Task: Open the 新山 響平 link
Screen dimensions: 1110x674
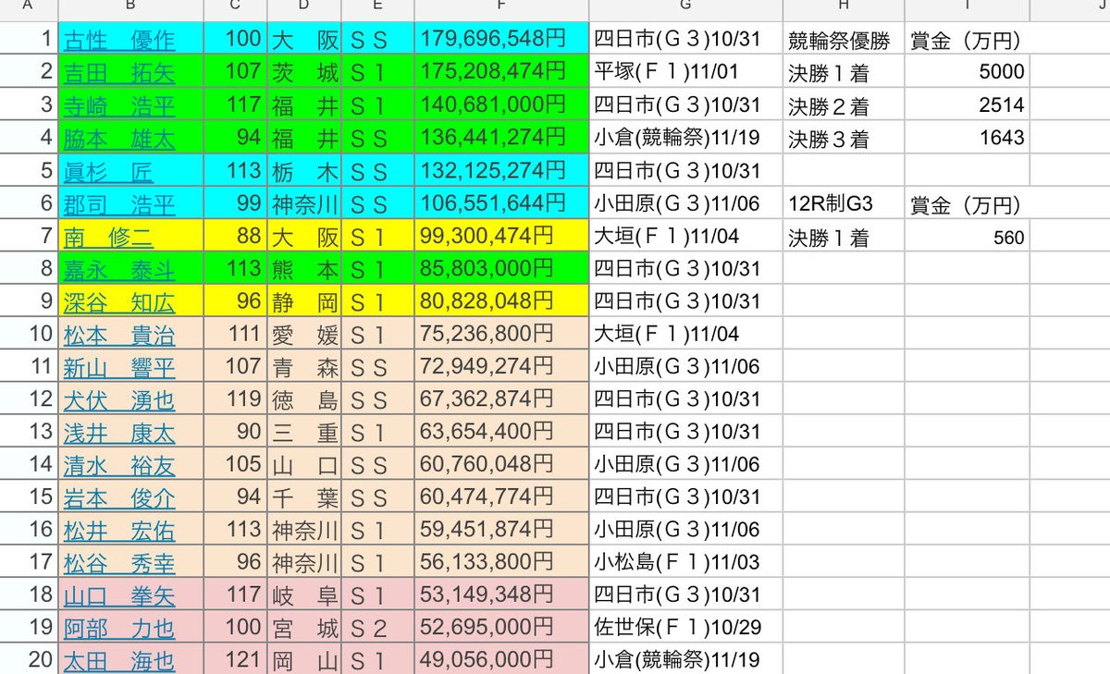Action: [118, 367]
